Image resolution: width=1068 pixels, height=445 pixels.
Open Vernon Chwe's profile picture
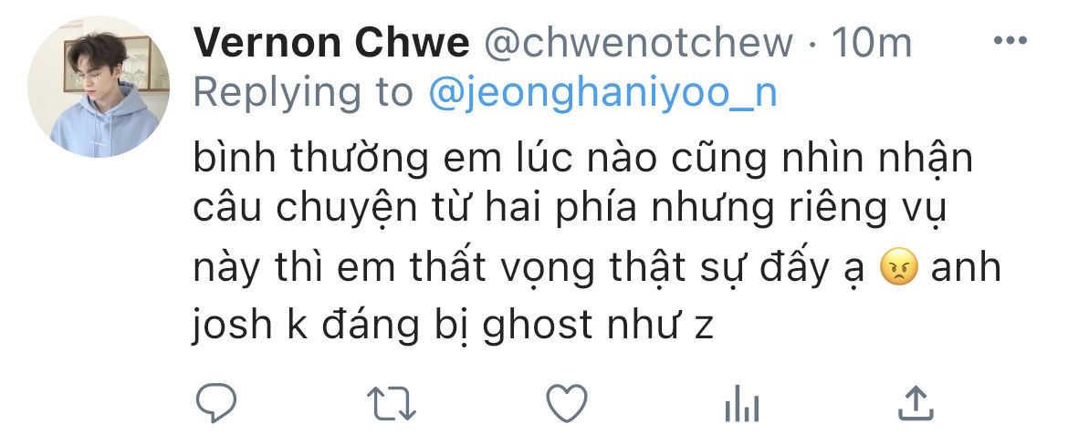pos(99,87)
